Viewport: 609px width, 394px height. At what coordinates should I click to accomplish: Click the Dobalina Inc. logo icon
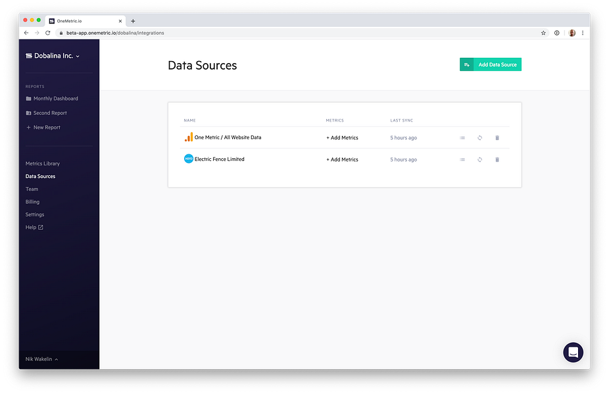[29, 56]
